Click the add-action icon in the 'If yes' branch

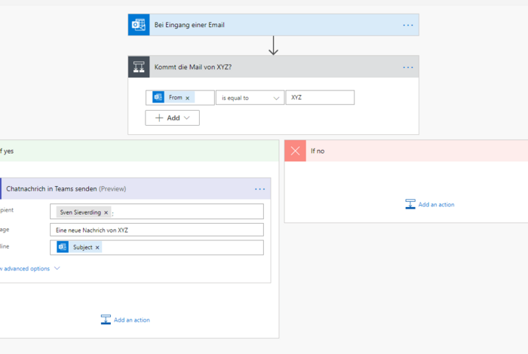[x=106, y=319]
